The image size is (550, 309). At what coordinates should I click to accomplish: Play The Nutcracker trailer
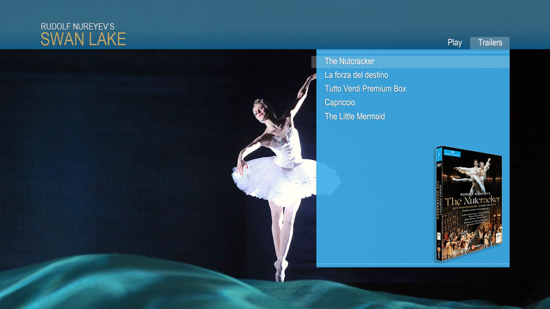350,62
